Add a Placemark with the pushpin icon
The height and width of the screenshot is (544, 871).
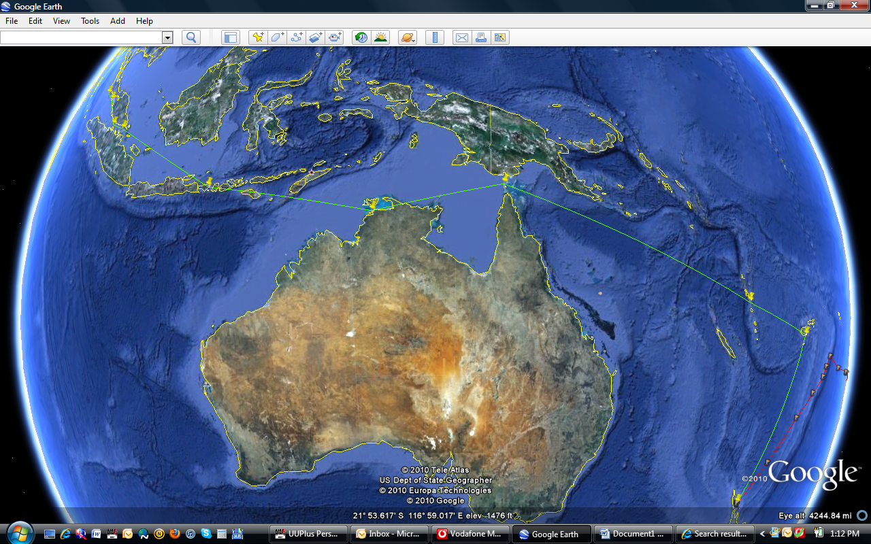(x=257, y=37)
